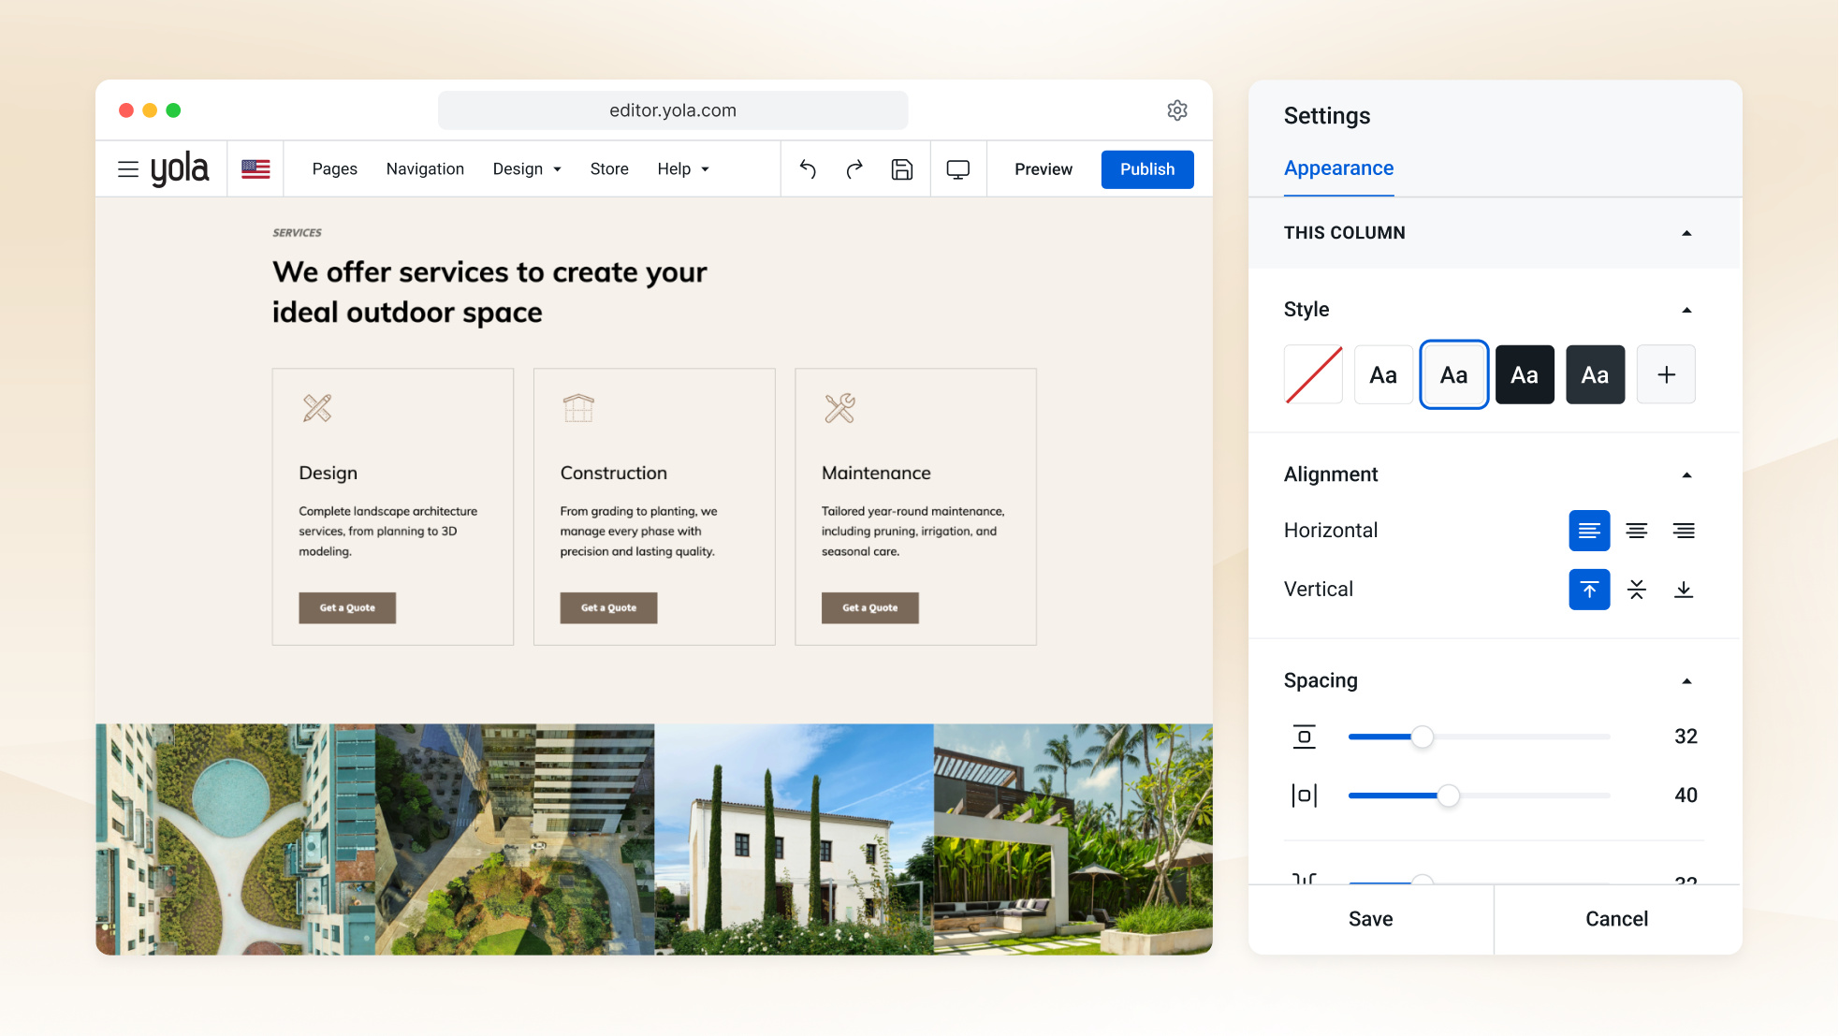Click the yola logo
Viewport: 1839px width, 1036px height.
coord(180,169)
